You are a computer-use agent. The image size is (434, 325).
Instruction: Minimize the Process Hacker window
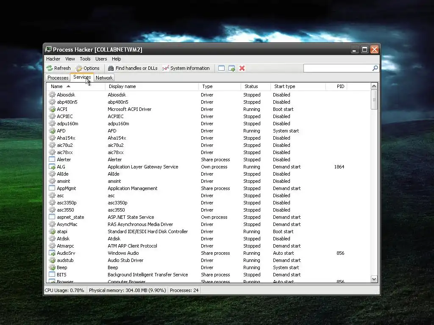[354, 50]
